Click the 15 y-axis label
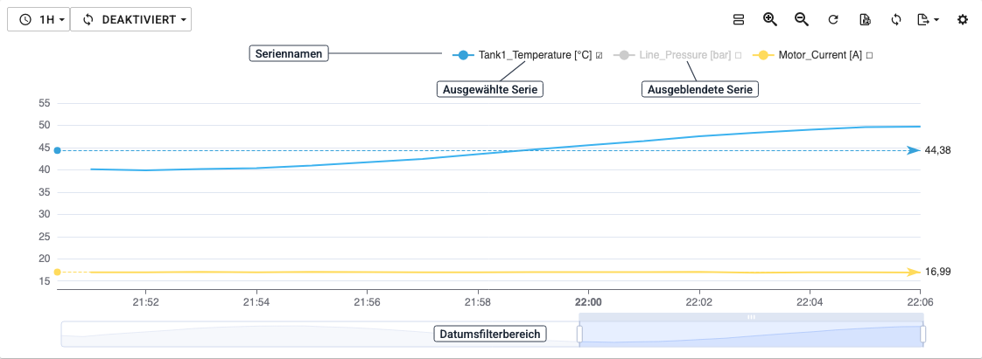982x359 pixels. [44, 280]
